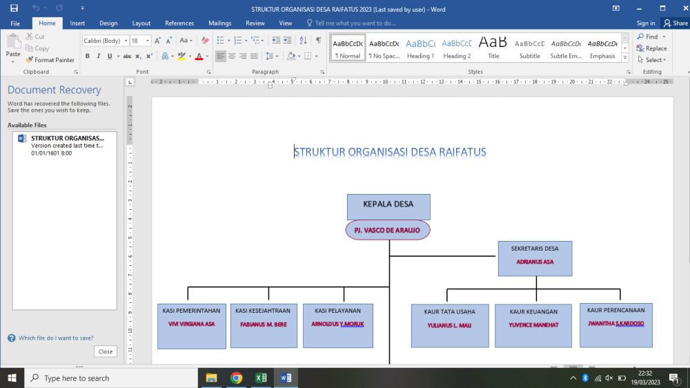Toggle Bold formatting

click(88, 56)
